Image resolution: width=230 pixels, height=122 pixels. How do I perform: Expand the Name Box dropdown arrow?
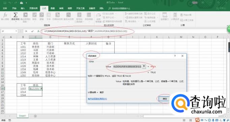(x=16, y=31)
